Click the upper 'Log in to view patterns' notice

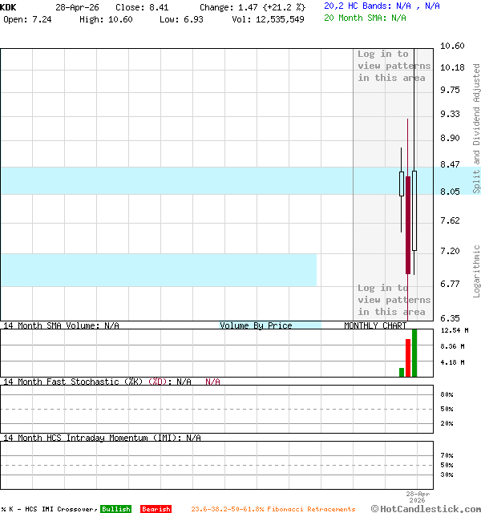pos(394,66)
